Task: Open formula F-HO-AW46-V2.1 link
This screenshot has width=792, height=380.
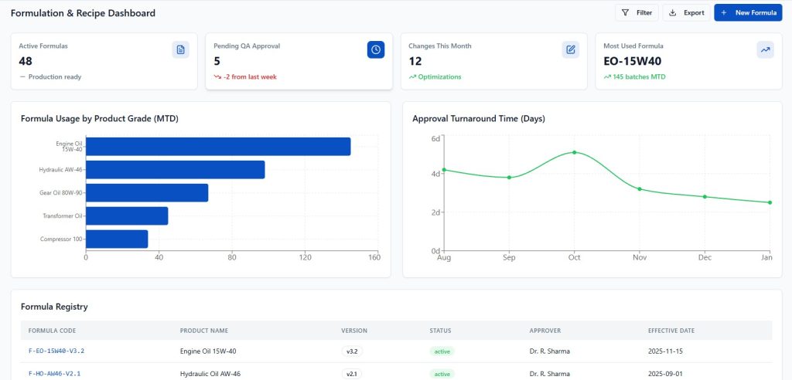Action: pos(54,374)
